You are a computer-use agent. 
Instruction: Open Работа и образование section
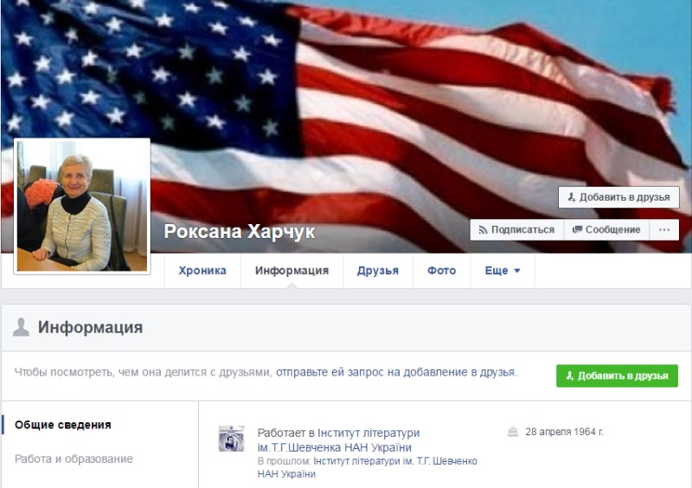(74, 459)
